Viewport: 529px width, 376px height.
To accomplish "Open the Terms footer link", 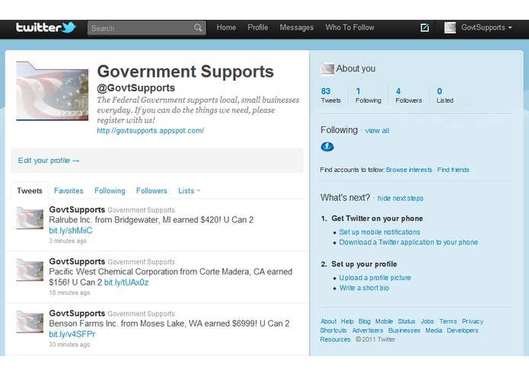I will pyautogui.click(x=448, y=321).
